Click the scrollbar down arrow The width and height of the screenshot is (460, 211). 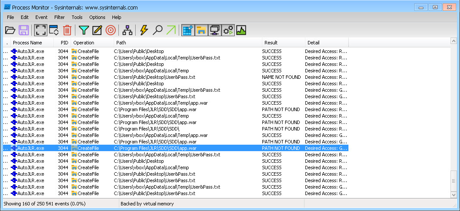click(454, 195)
